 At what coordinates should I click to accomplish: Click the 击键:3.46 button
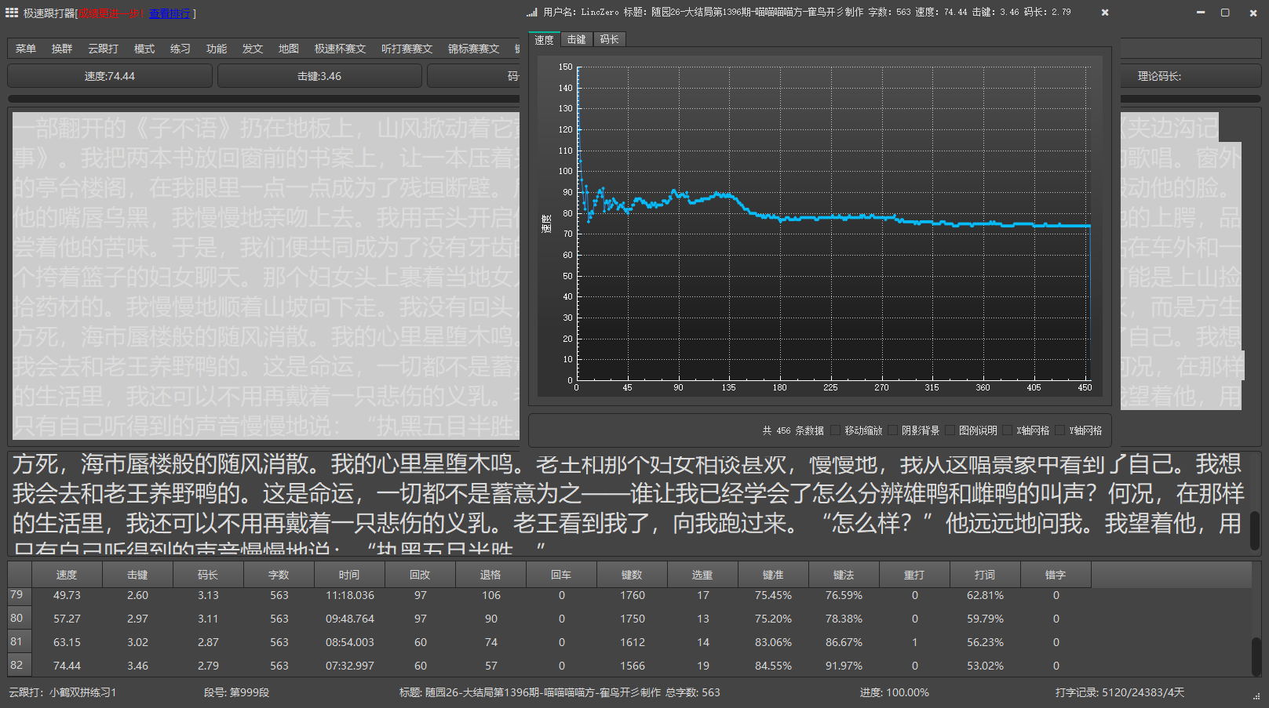tap(319, 76)
